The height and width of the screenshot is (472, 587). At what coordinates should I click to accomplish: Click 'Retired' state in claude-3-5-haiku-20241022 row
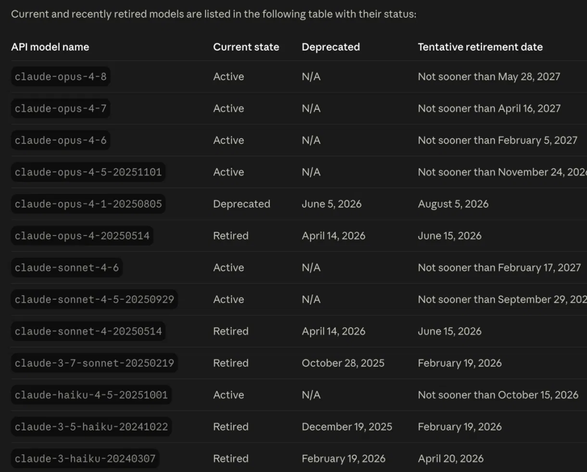[x=230, y=427]
